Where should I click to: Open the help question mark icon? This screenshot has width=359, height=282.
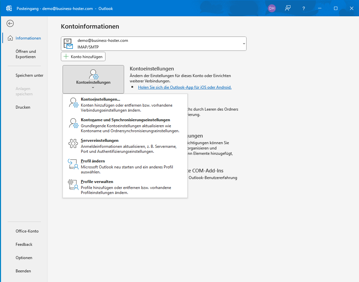click(303, 8)
